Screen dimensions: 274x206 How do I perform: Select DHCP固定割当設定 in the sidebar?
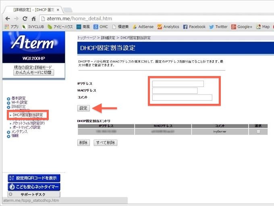27,115
